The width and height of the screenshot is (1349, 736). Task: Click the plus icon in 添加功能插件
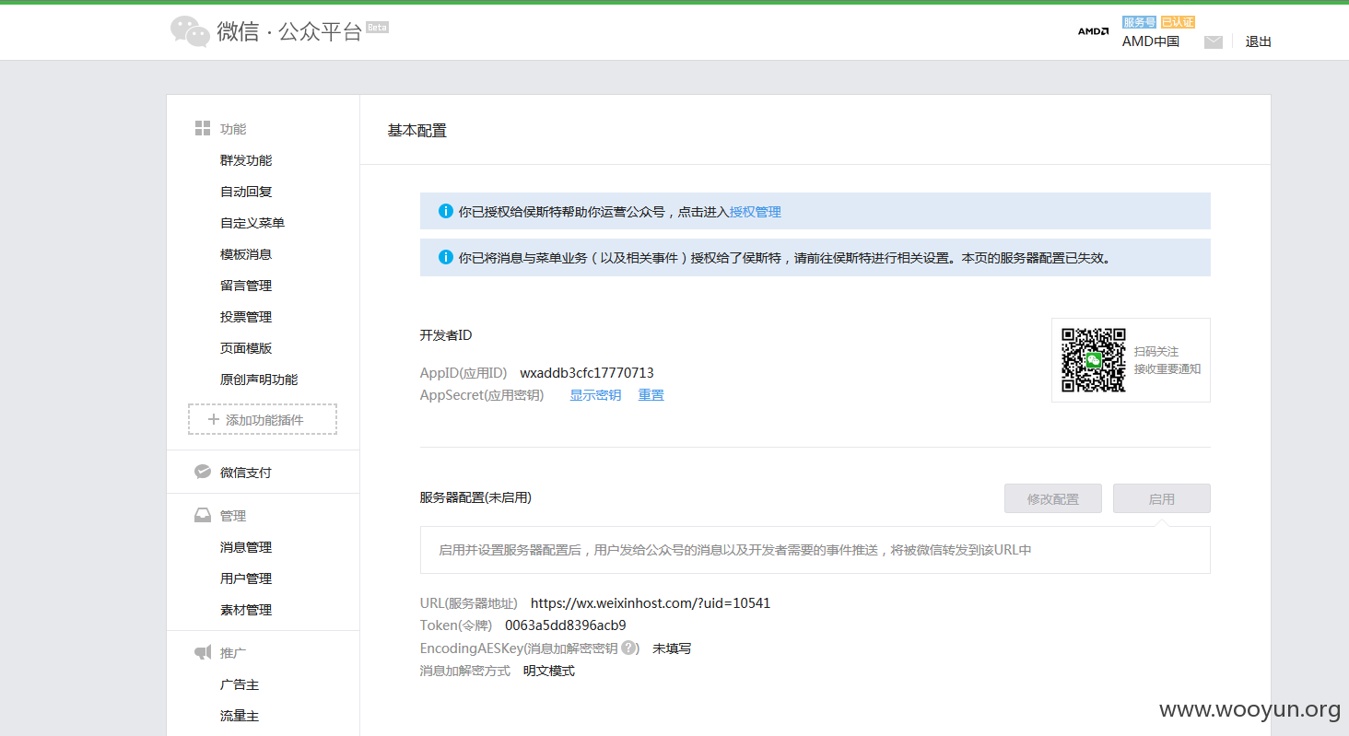tap(214, 419)
